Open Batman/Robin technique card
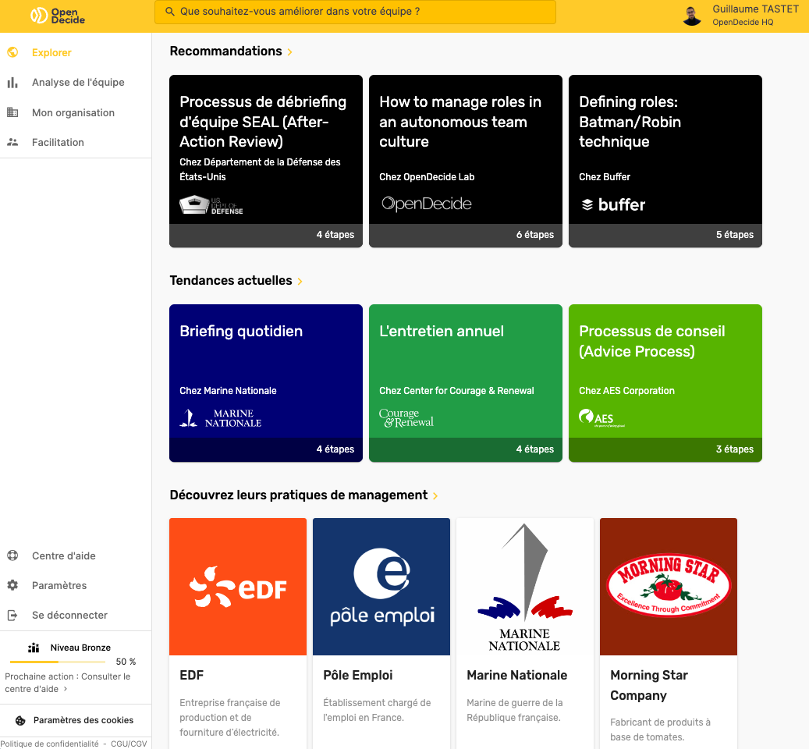Image resolution: width=809 pixels, height=749 pixels. (x=665, y=161)
